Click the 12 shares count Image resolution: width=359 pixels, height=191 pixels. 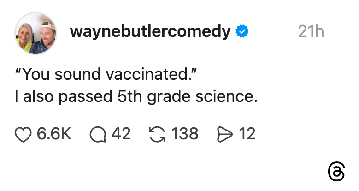[x=247, y=134]
